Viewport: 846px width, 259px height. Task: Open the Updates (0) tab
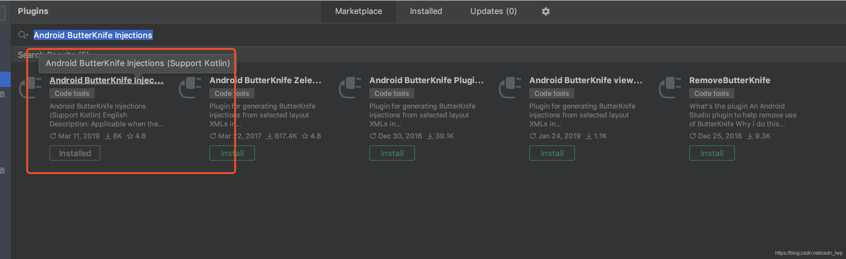click(493, 11)
